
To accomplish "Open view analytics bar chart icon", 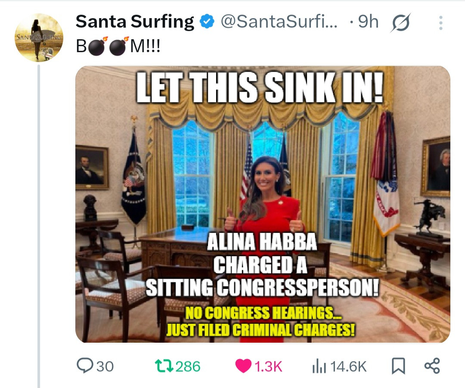I will tap(319, 366).
